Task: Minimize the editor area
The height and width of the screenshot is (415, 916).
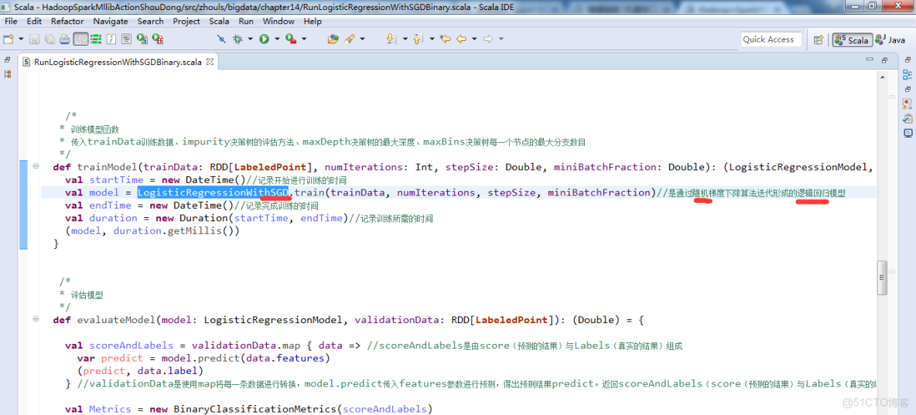Action: pos(869,60)
